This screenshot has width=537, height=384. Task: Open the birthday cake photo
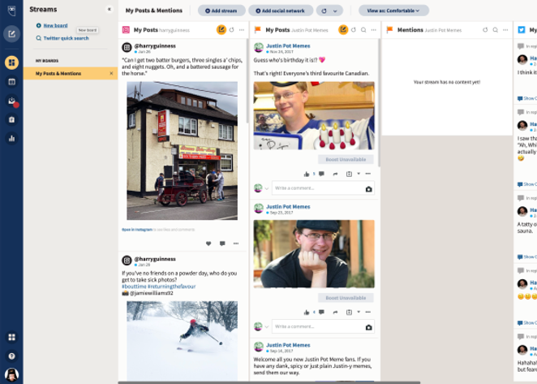tap(314, 115)
